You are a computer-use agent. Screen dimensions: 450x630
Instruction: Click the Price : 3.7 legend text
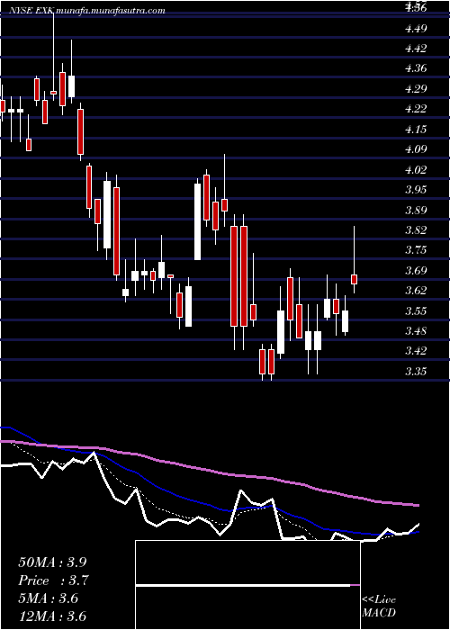pyautogui.click(x=52, y=580)
